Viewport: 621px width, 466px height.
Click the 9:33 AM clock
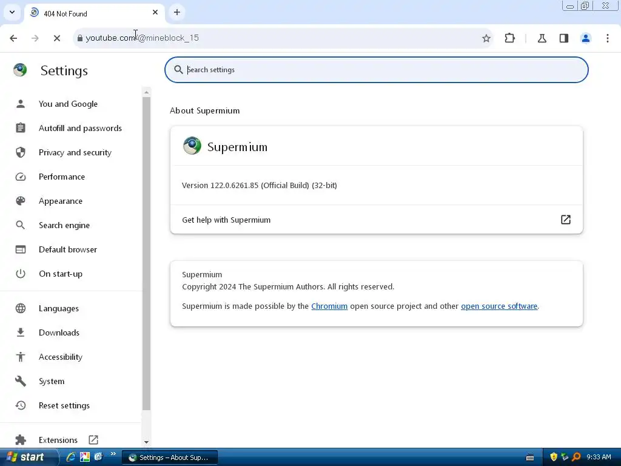point(599,458)
